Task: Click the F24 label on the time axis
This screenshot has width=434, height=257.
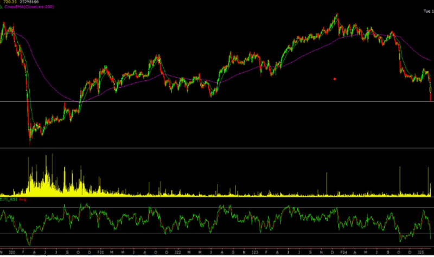Action: [342, 253]
